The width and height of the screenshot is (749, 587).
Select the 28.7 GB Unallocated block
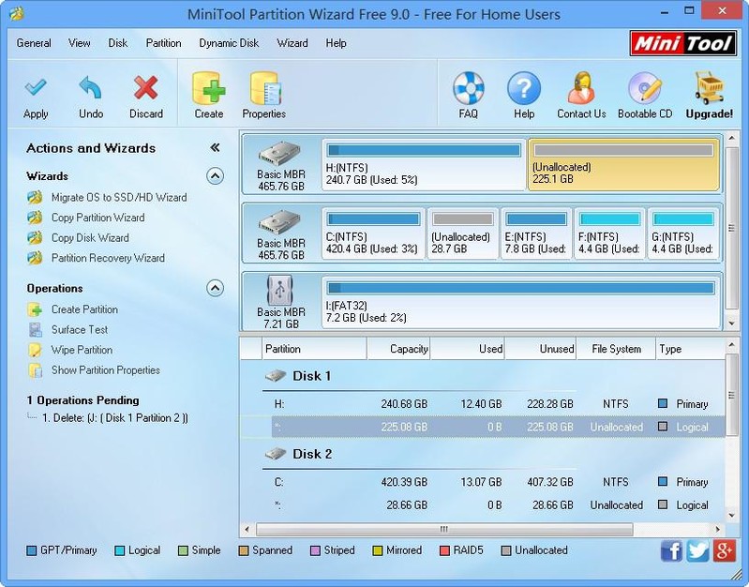[x=462, y=233]
